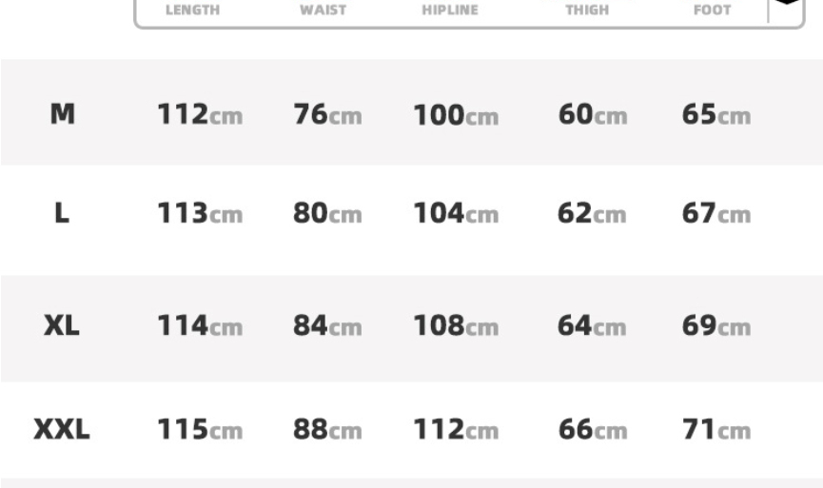The width and height of the screenshot is (823, 488).
Task: Click the 108cm hipline value
Action: [x=456, y=326]
